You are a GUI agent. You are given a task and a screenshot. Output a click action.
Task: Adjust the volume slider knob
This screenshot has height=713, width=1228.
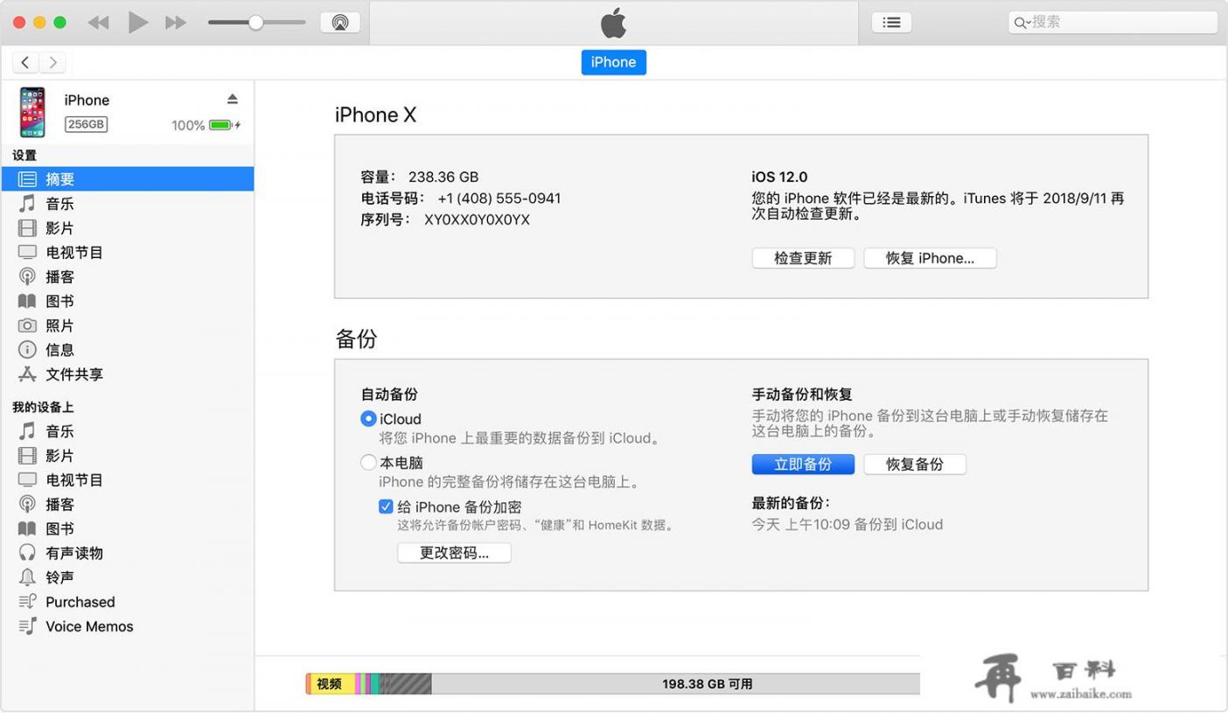click(x=255, y=23)
